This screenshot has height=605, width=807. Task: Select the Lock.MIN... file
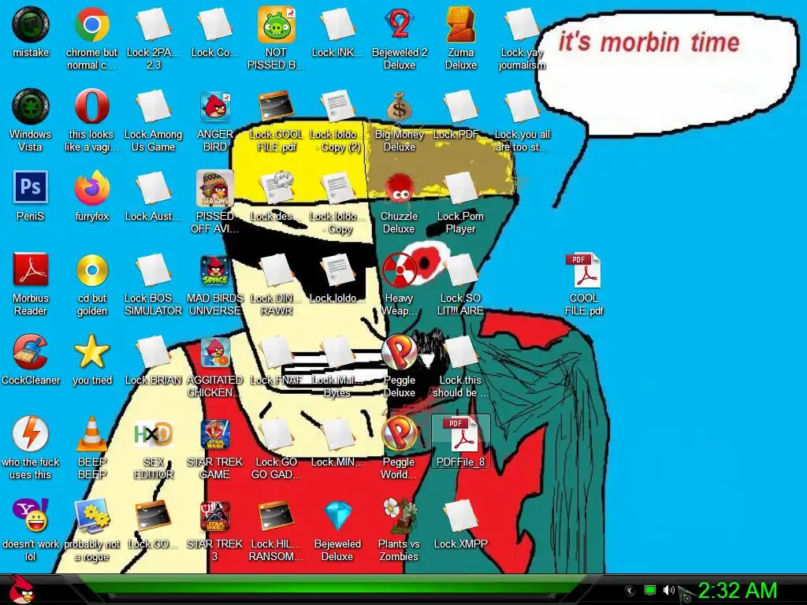pyautogui.click(x=338, y=434)
